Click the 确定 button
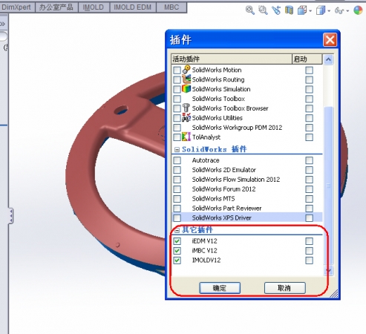Viewport: 366px width, 334px height. 220,288
